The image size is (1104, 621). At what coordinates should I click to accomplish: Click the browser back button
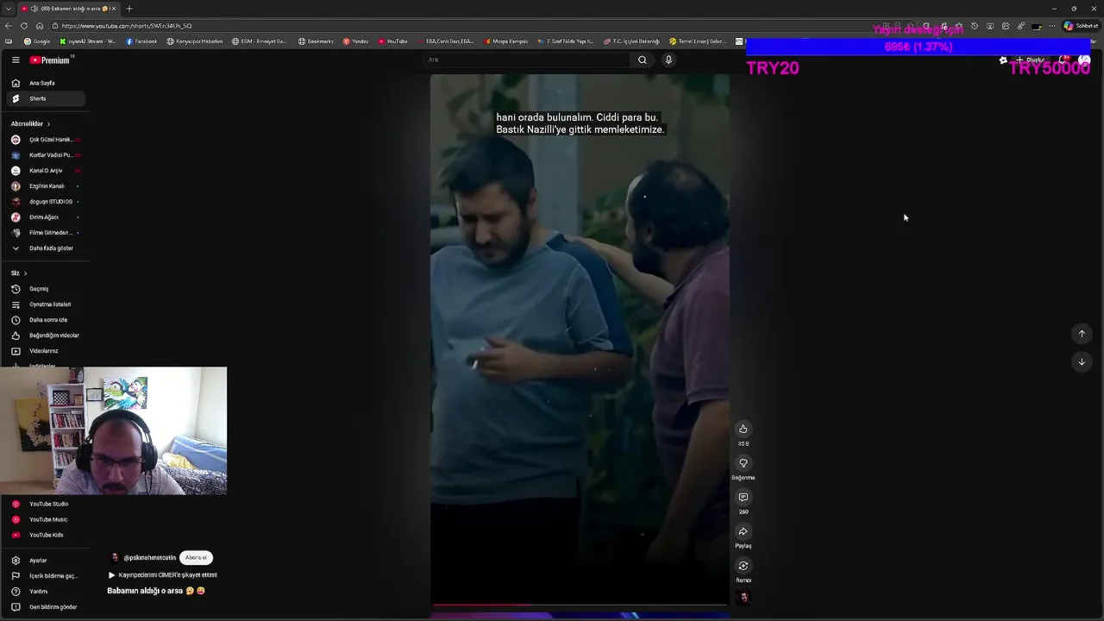[9, 26]
